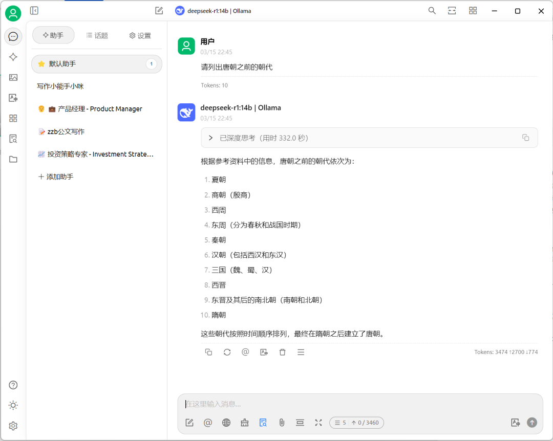Screen dimensions: 553x441
Task: Open the Mini Apps grid icon in sidebar
Action: [x=13, y=118]
